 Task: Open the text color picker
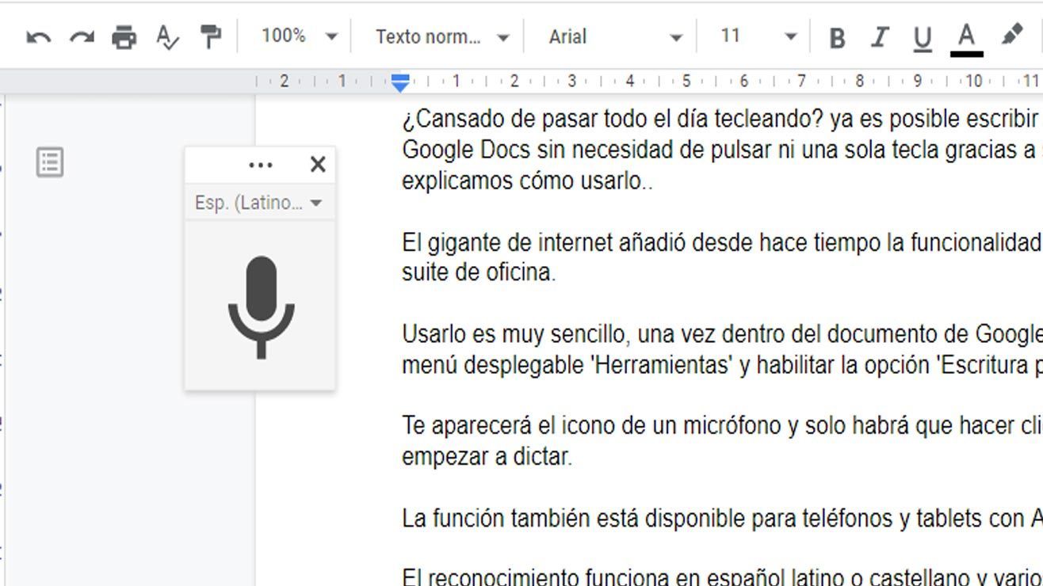(x=966, y=37)
